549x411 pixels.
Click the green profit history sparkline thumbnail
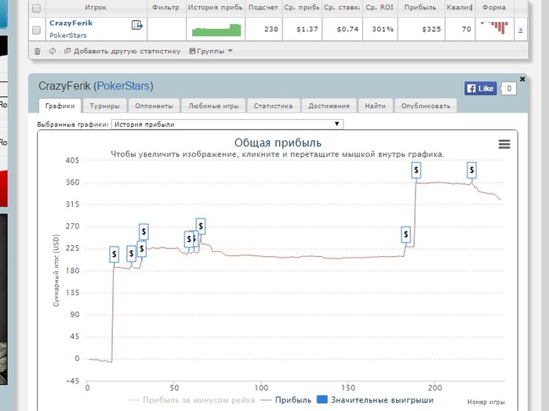pos(216,30)
